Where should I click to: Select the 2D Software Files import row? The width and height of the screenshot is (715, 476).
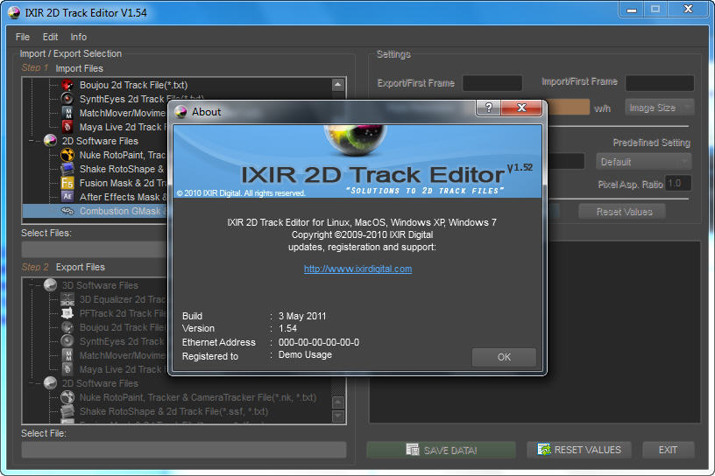(x=100, y=141)
